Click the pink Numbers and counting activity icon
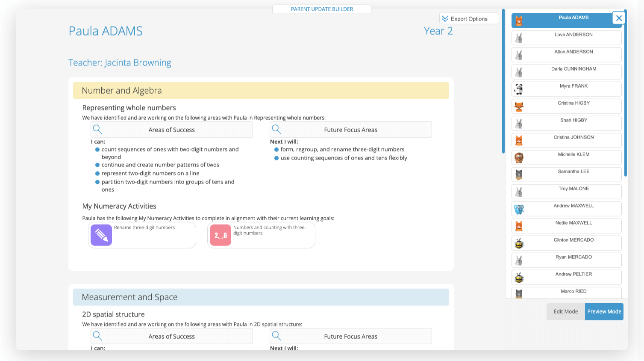Screen dimensions: 644x361 click(x=221, y=235)
